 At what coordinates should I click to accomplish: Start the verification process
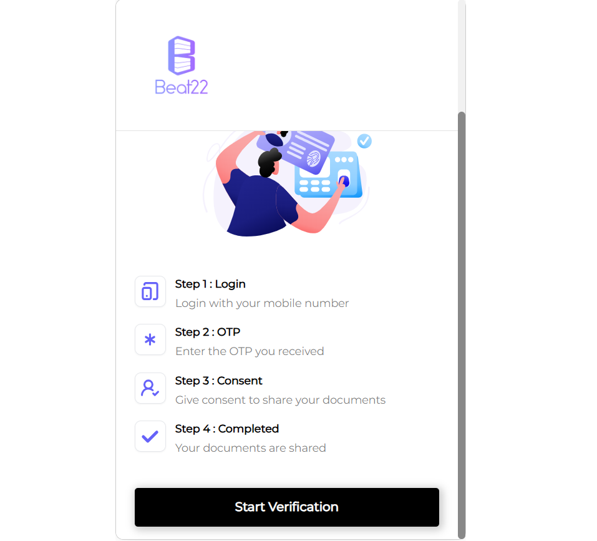(287, 507)
